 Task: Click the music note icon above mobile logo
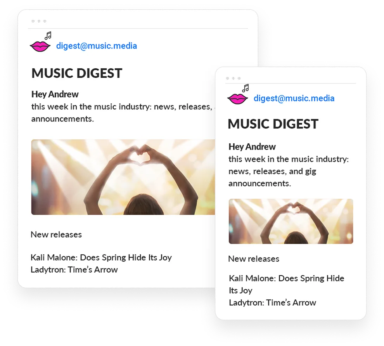246,88
